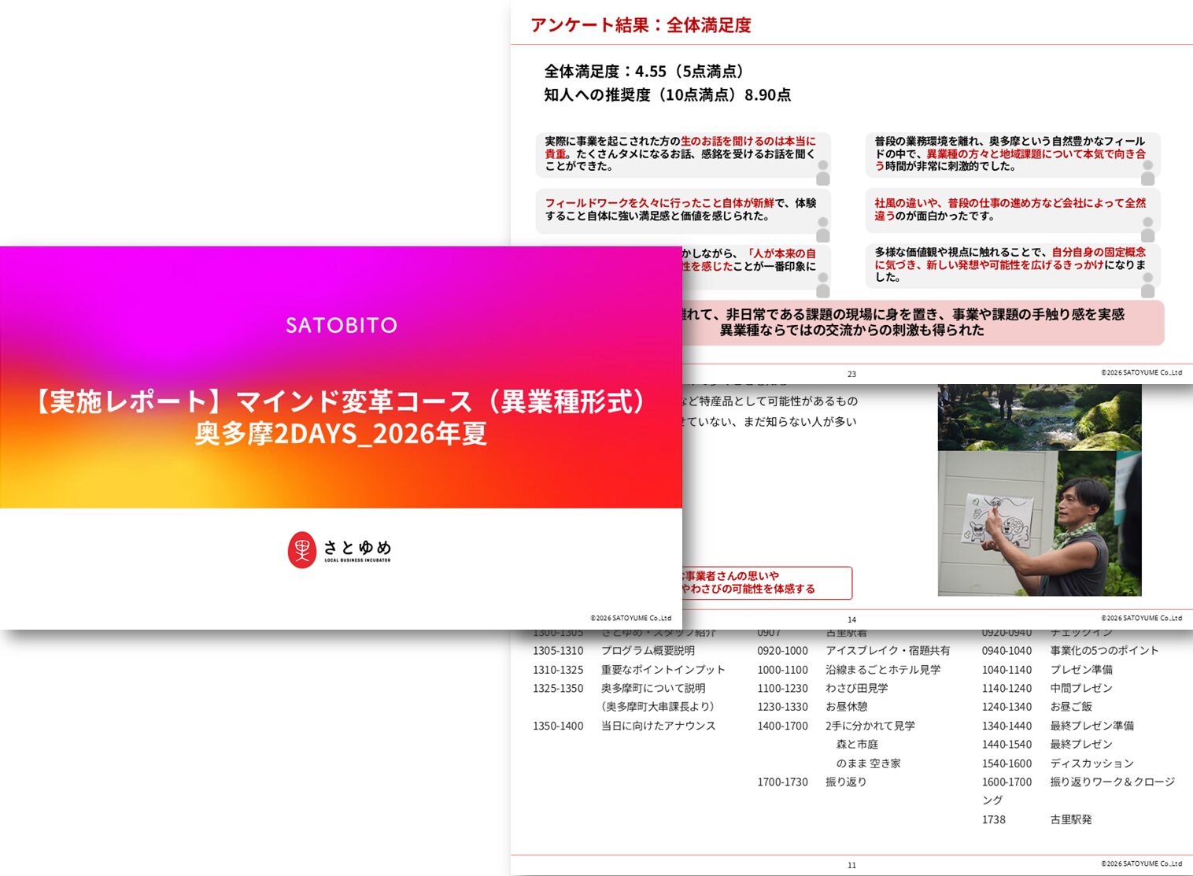This screenshot has height=876, width=1193.
Task: Click schedule row 1540-1600 ディスカッション
Action: [1058, 763]
